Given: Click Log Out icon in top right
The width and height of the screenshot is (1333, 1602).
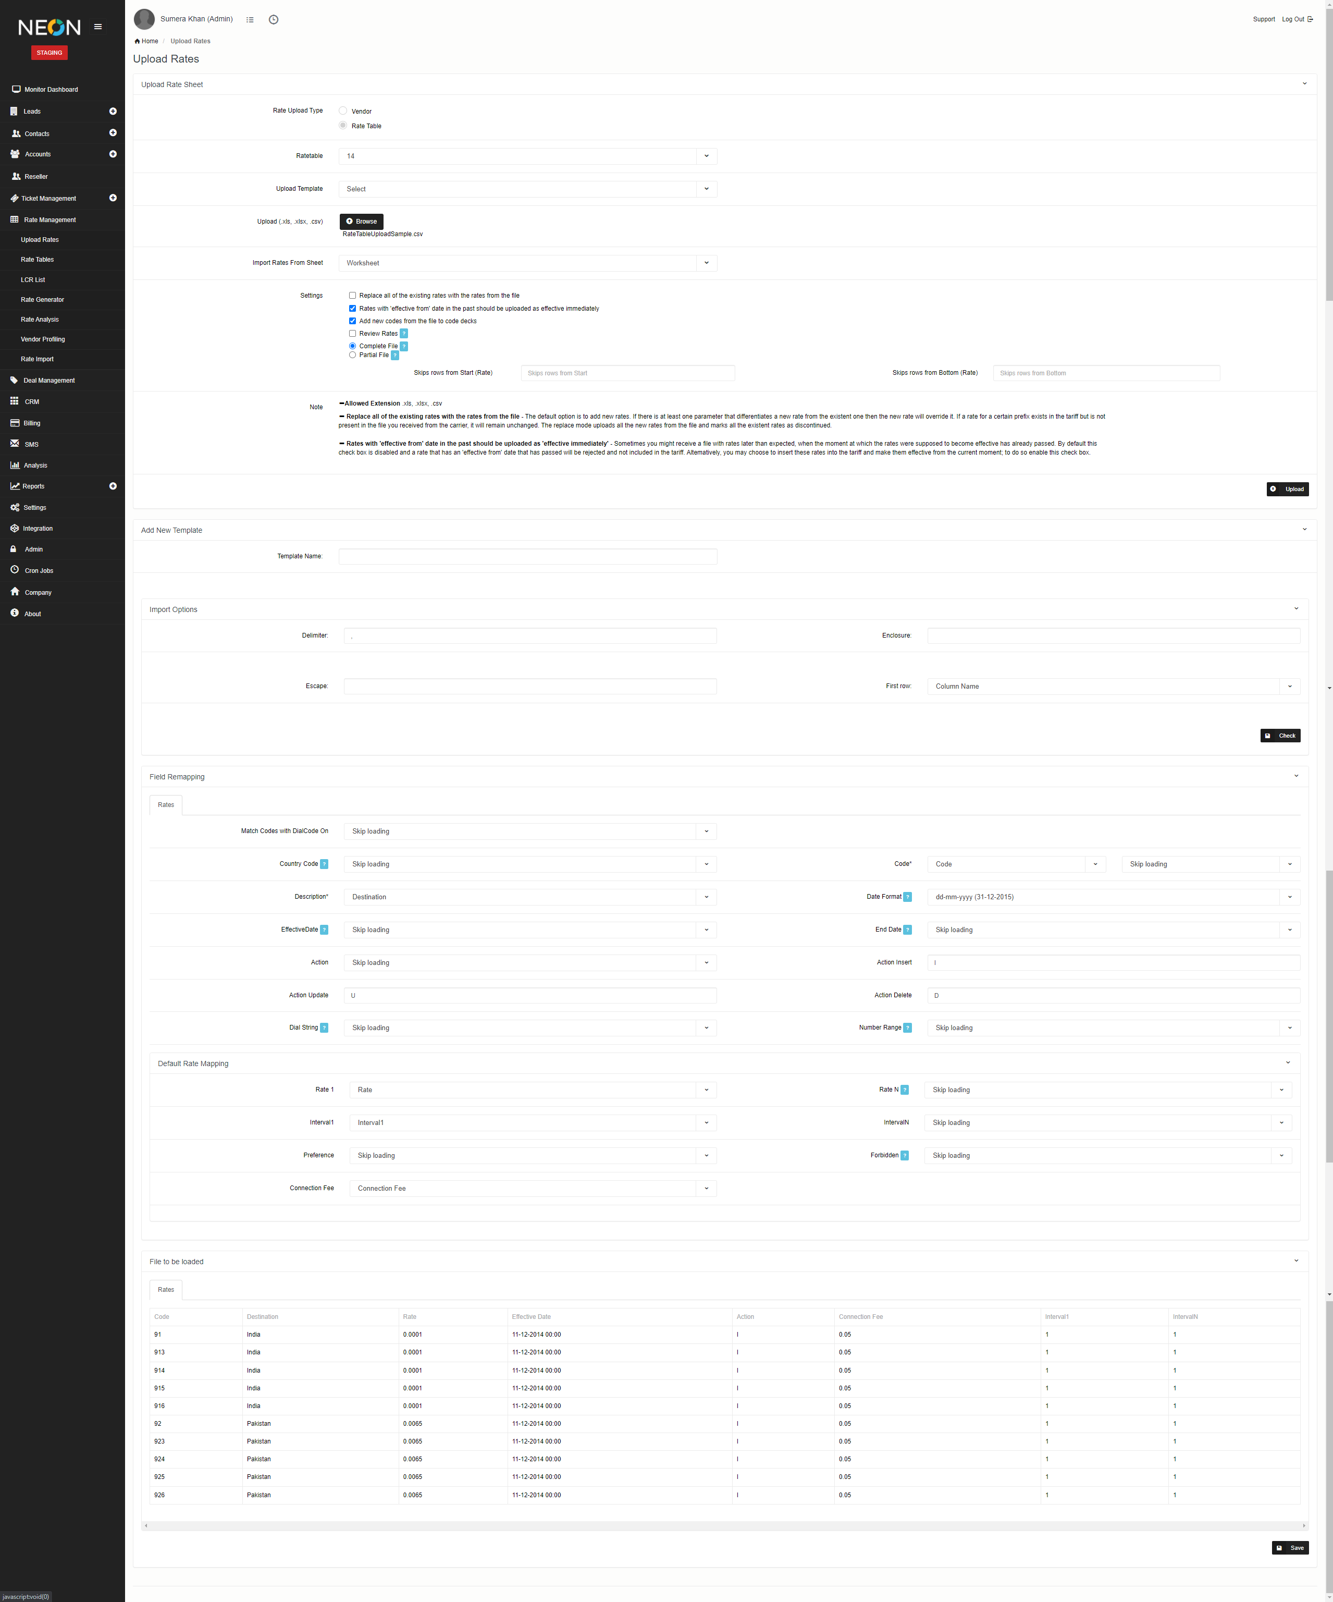Looking at the screenshot, I should click(1310, 20).
